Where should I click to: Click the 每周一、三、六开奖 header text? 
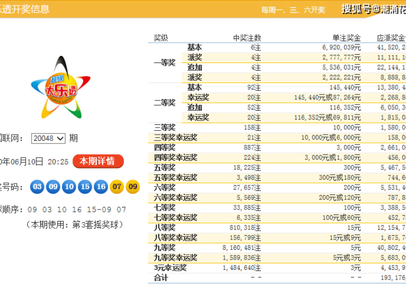click(x=293, y=10)
